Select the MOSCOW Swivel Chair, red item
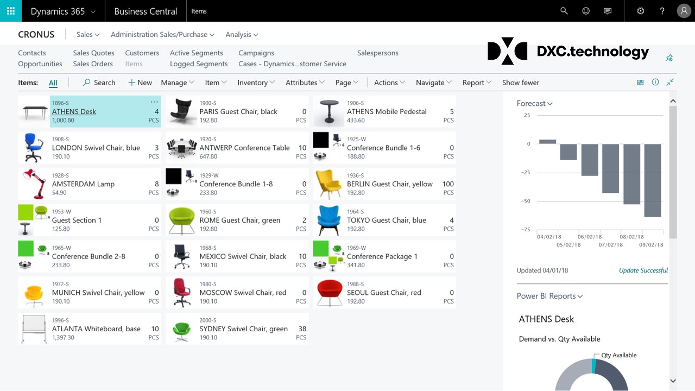Image resolution: width=695 pixels, height=391 pixels. (237, 293)
